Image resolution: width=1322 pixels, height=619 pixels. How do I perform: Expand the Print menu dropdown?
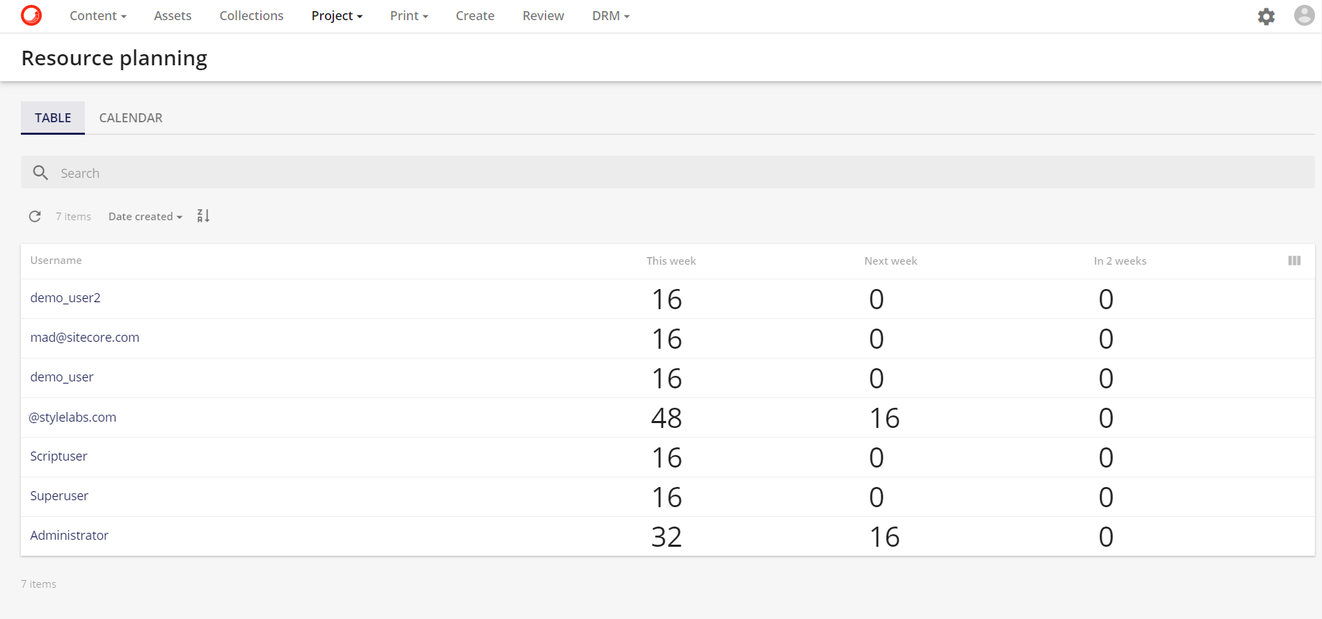coord(408,16)
